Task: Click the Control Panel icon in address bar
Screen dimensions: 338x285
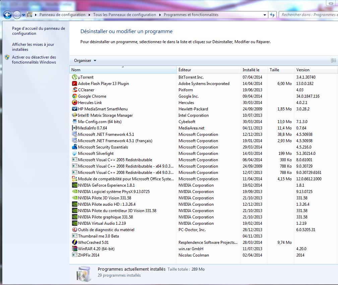Action: click(30, 15)
